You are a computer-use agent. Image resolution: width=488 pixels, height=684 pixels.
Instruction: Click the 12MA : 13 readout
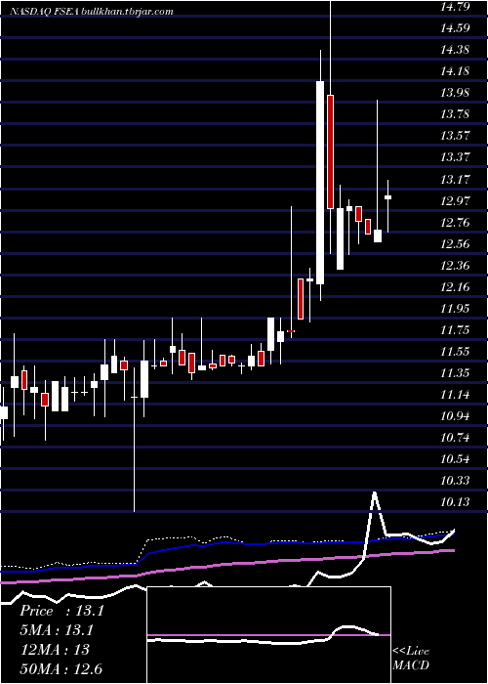point(55,649)
